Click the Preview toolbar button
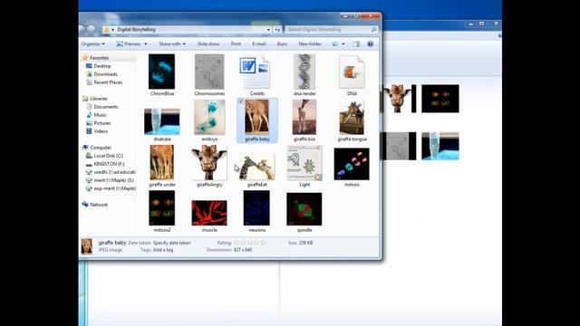The image size is (580, 326). pos(129,44)
